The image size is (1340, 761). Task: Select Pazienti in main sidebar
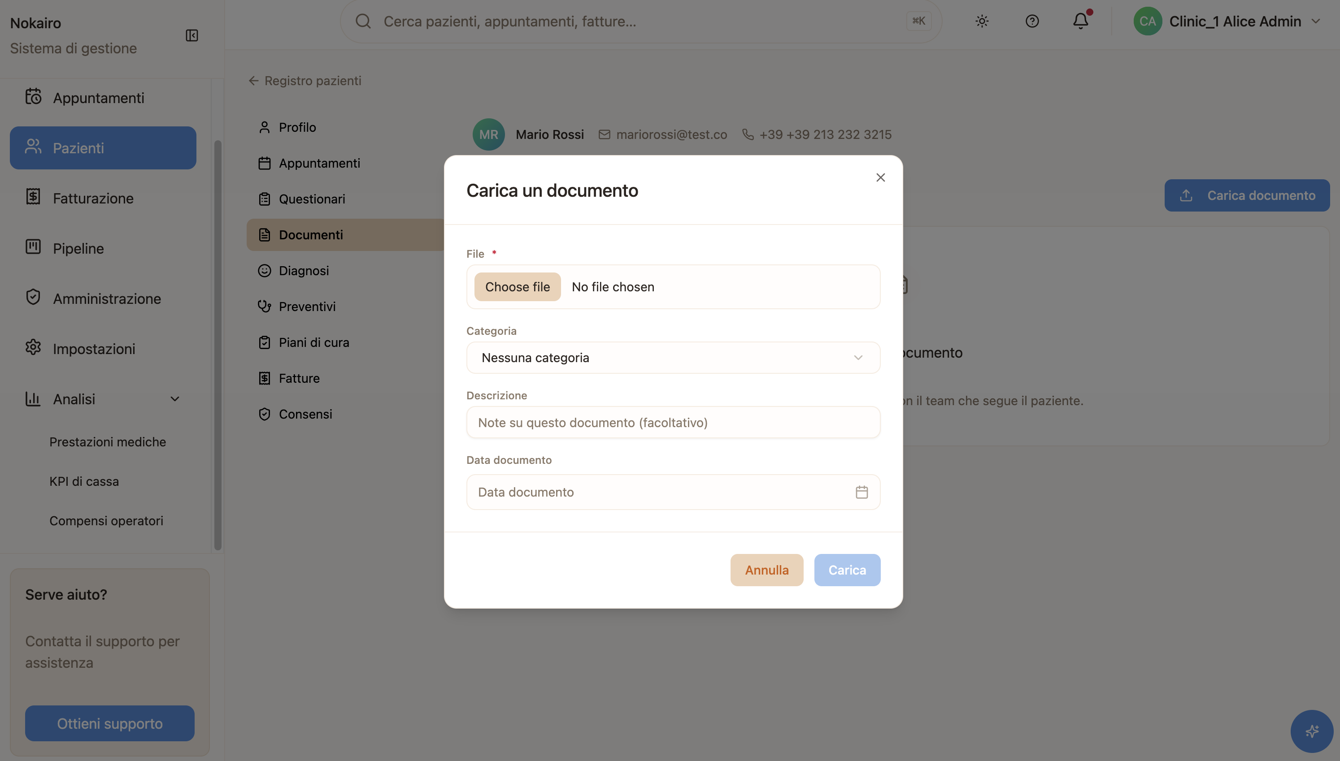[x=103, y=148]
